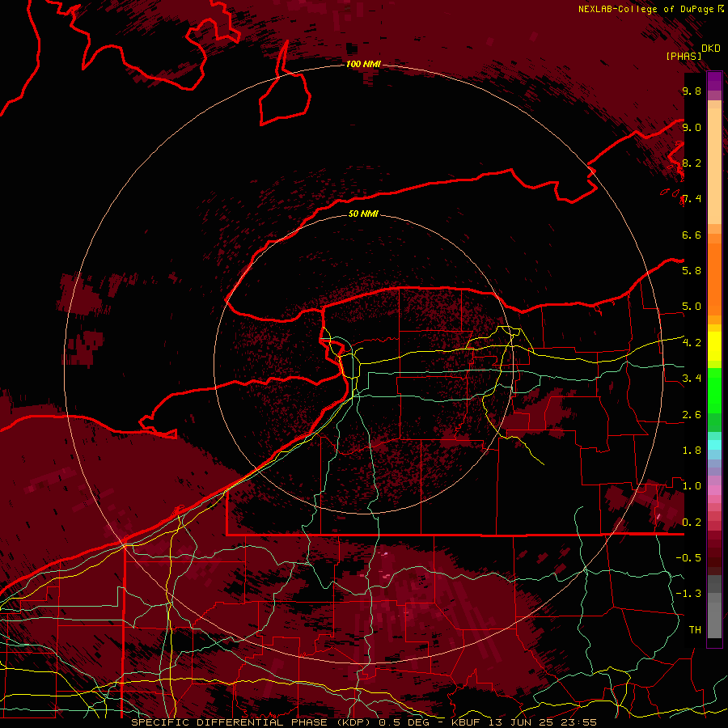
Task: Click the "13 JUN 25" date text
Action: (x=522, y=722)
